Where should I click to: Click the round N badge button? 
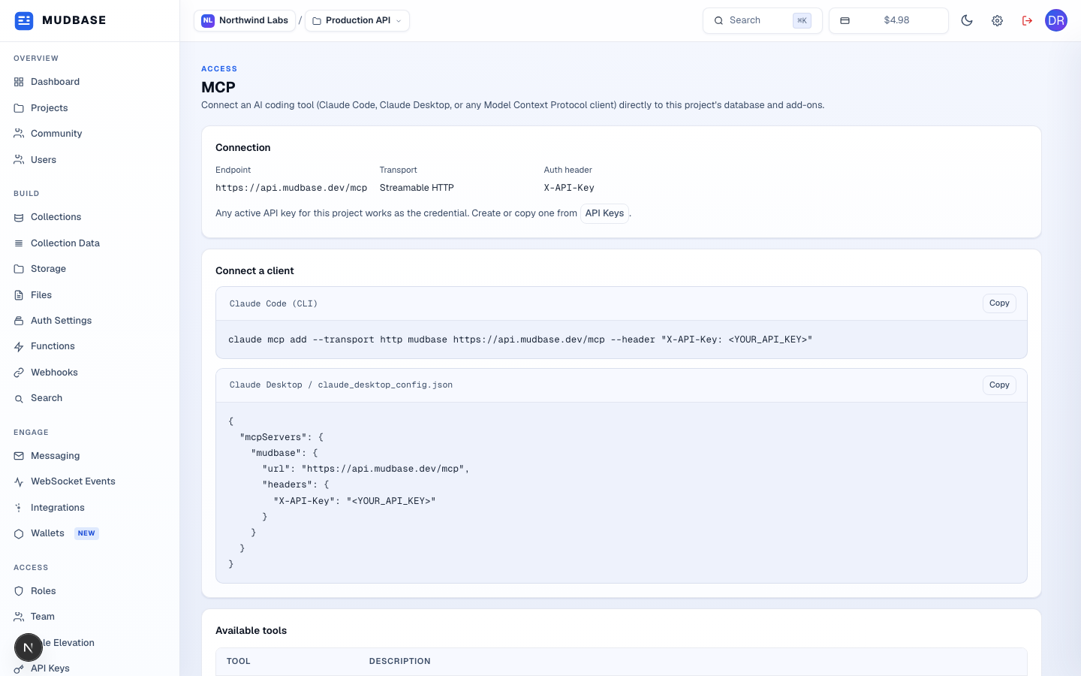pos(29,647)
